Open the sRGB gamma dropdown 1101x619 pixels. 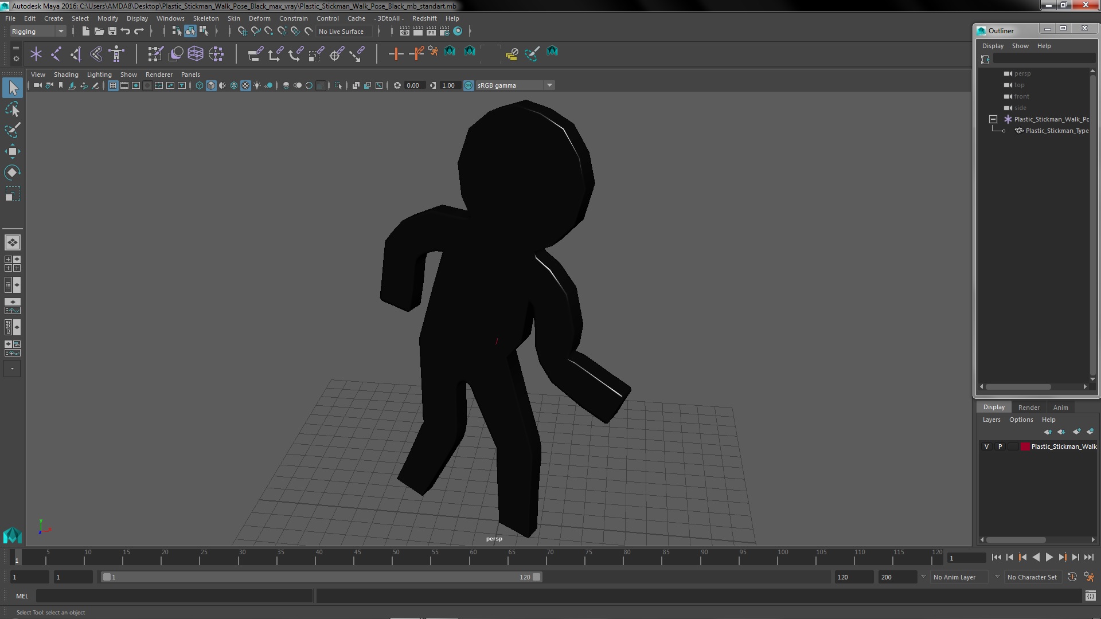(549, 85)
